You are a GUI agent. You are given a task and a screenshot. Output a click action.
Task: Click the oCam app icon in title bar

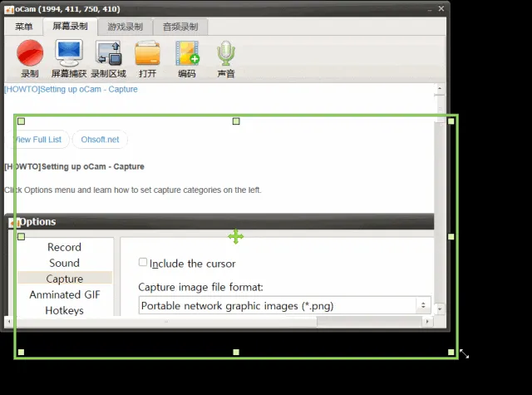point(9,9)
